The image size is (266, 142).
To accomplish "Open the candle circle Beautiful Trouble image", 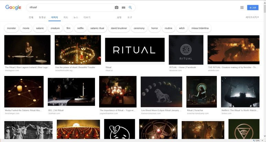I will click(x=78, y=50).
